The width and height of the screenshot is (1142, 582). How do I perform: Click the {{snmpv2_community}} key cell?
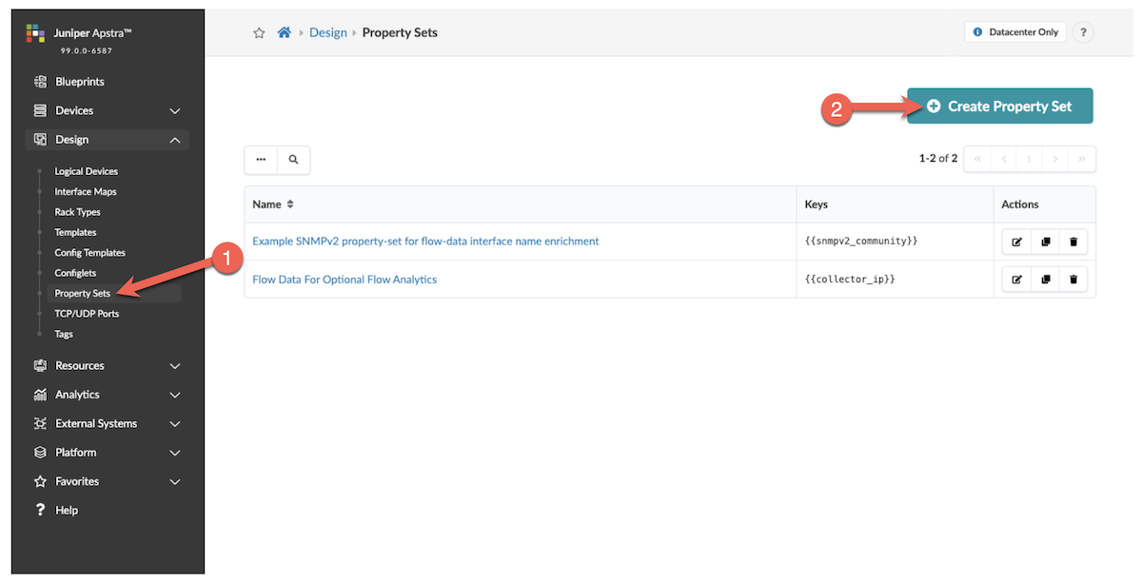pos(861,242)
